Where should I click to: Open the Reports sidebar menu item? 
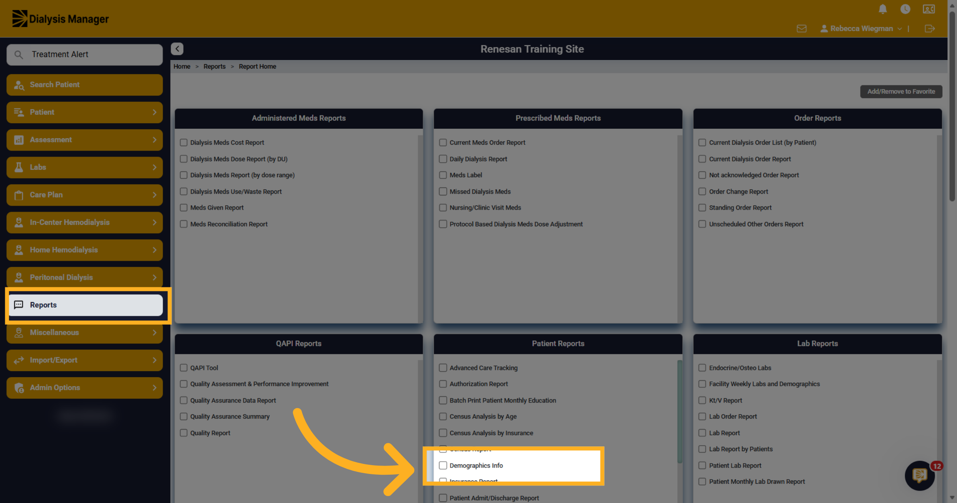[x=85, y=305]
